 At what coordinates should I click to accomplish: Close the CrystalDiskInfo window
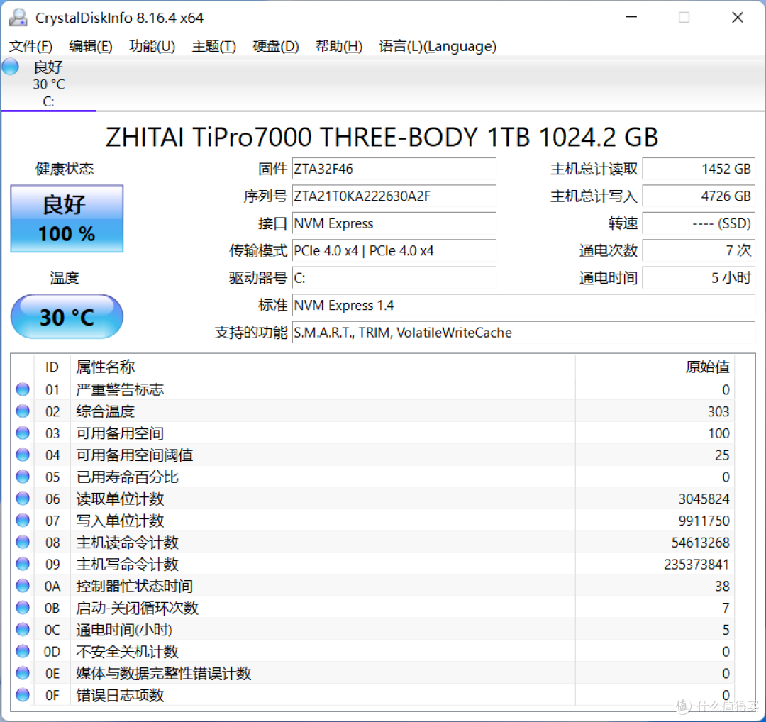tap(738, 17)
